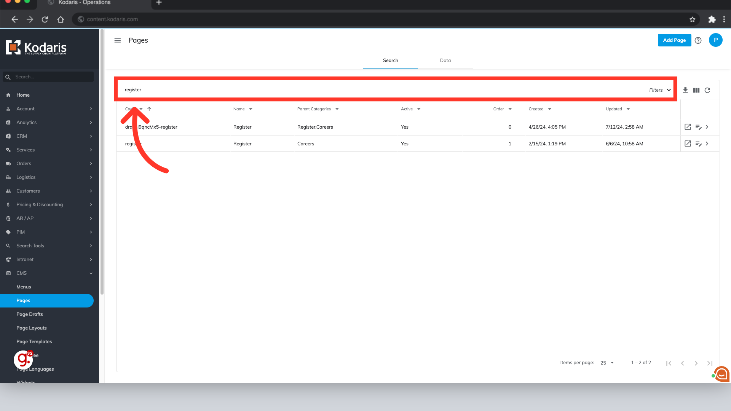Open the Page Templates link

(34, 342)
